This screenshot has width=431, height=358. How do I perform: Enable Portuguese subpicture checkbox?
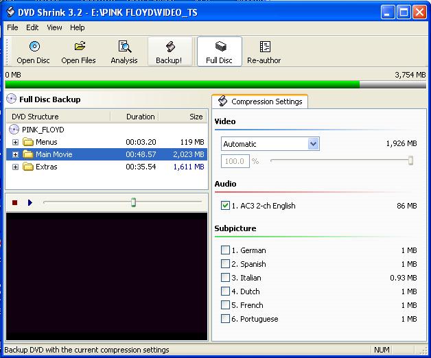coord(225,318)
